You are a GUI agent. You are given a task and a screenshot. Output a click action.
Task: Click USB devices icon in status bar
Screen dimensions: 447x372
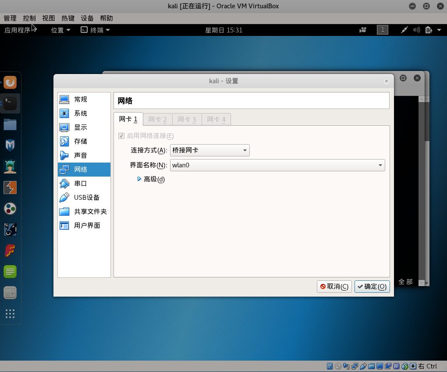(363, 366)
